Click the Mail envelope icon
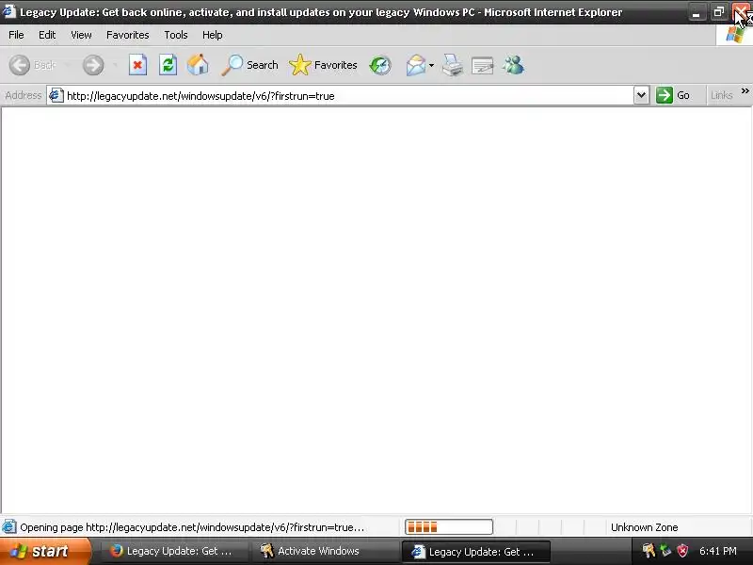753x565 pixels. pyautogui.click(x=416, y=65)
